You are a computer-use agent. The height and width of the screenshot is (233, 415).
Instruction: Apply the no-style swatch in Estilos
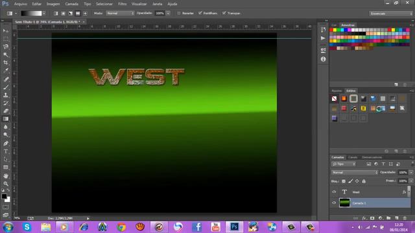pyautogui.click(x=335, y=99)
